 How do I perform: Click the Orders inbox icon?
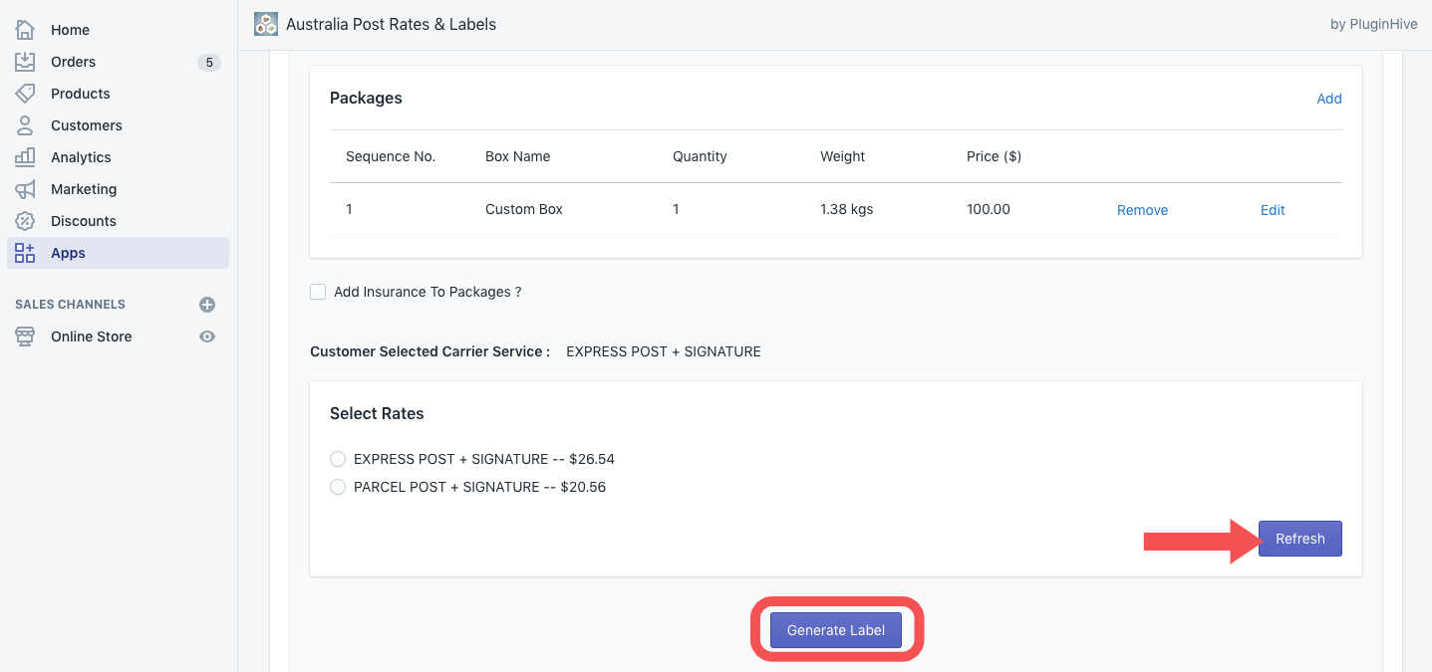25,62
